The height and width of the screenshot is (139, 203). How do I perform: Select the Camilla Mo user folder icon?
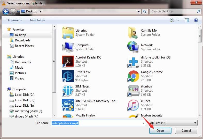133,33
